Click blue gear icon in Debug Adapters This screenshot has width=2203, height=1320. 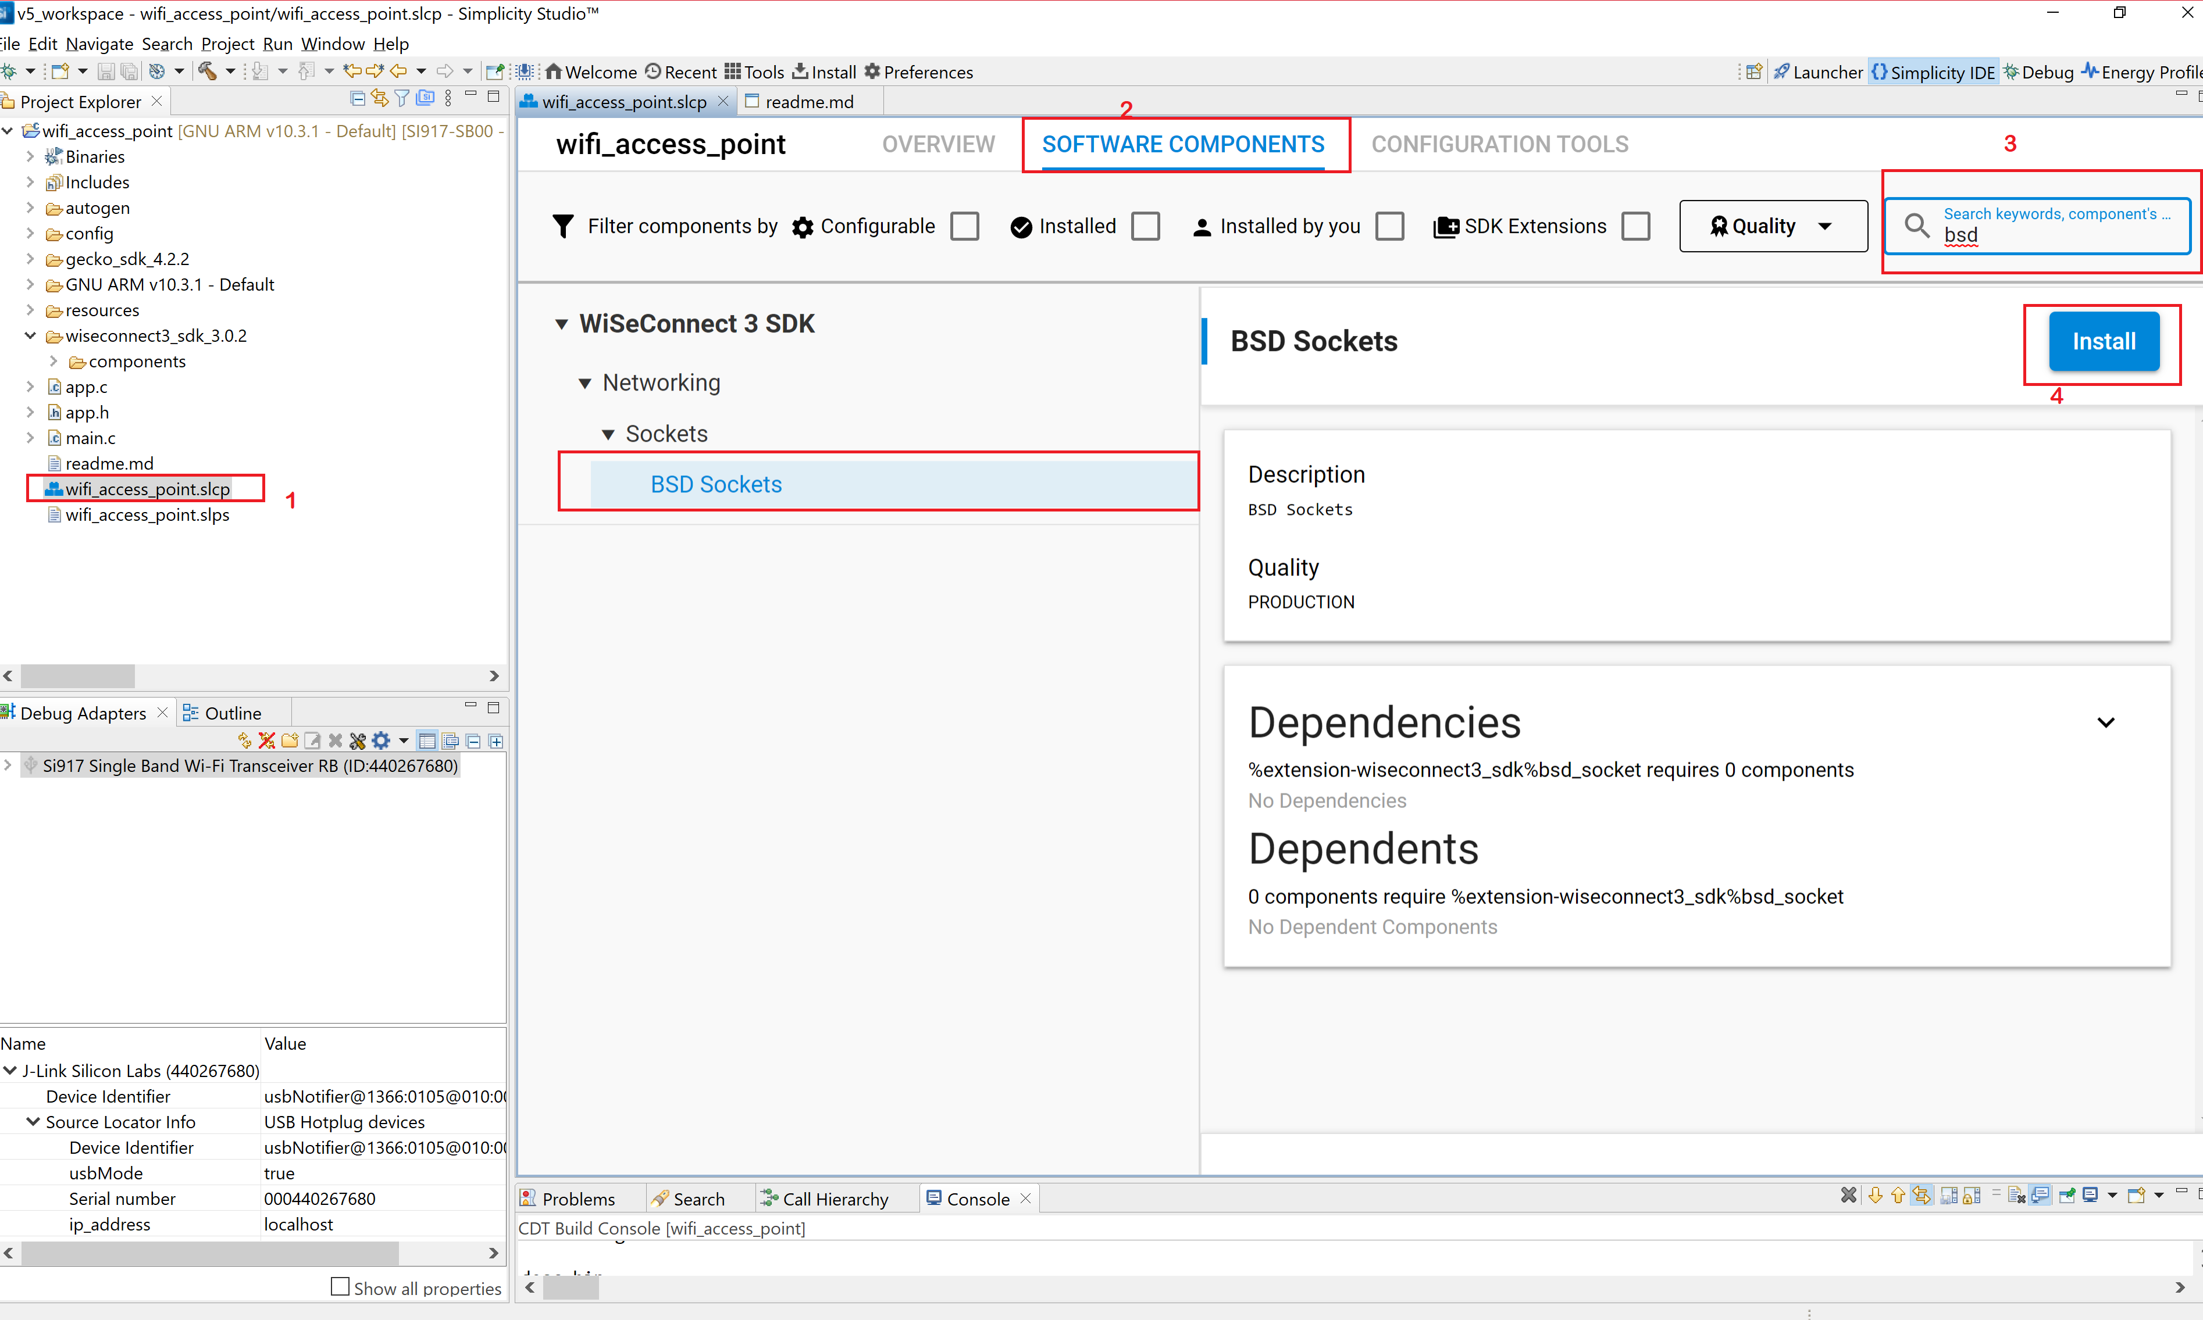382,740
